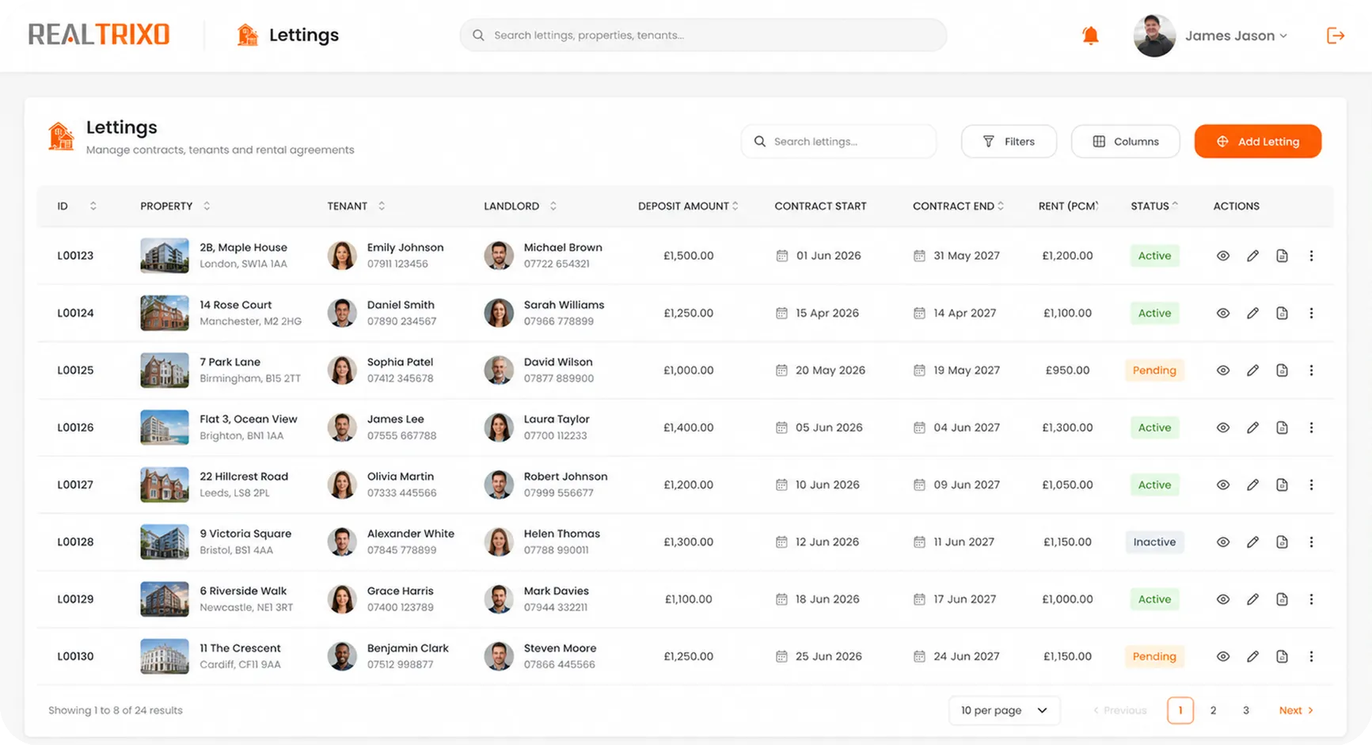View letting L00126 with eye icon

pyautogui.click(x=1223, y=428)
